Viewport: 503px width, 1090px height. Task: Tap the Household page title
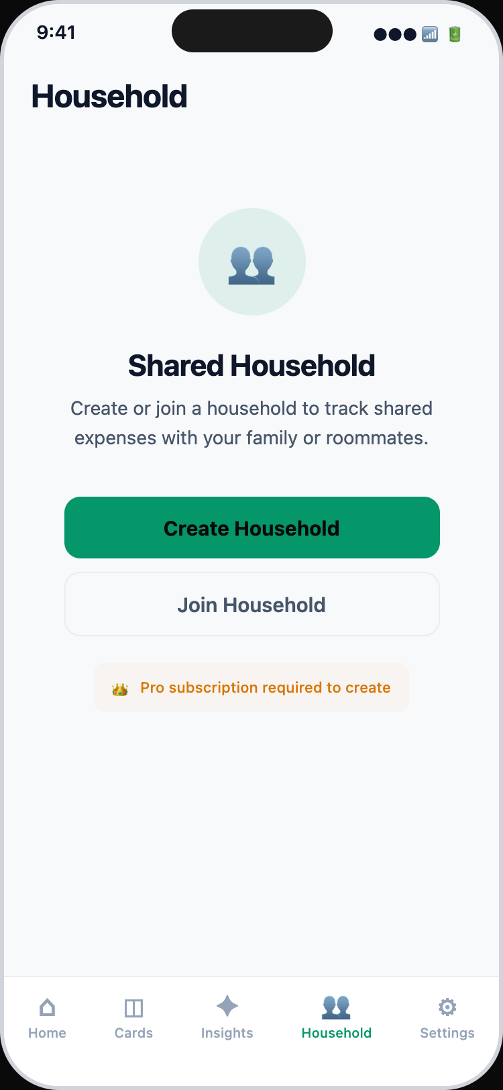(109, 97)
